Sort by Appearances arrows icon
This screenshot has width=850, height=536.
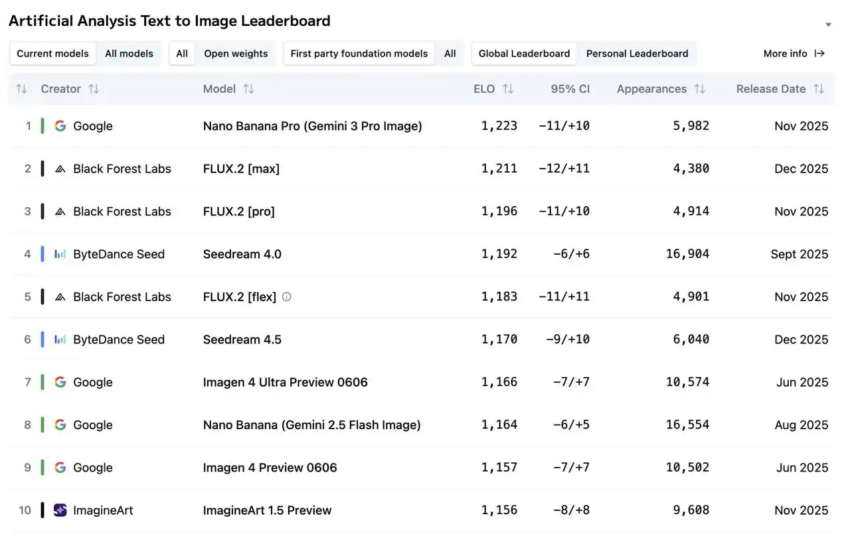tap(699, 89)
